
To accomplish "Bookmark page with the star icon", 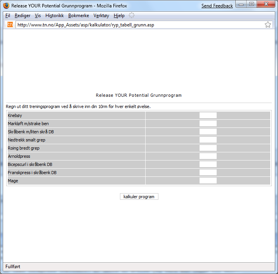I will 268,24.
